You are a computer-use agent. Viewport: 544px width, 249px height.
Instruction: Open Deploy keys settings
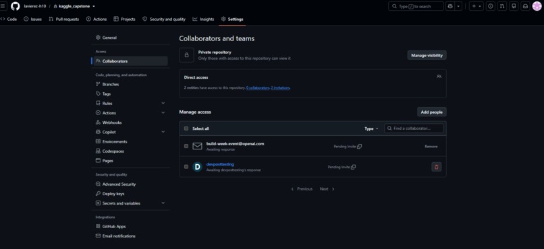click(x=131, y=194)
